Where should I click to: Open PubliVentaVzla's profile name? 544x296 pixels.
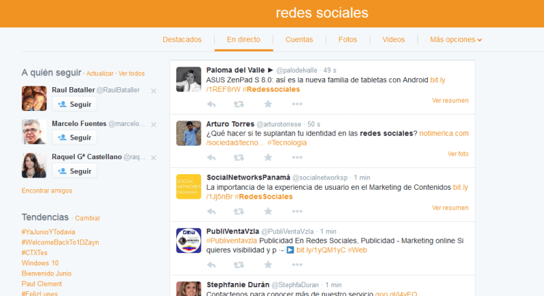233,231
